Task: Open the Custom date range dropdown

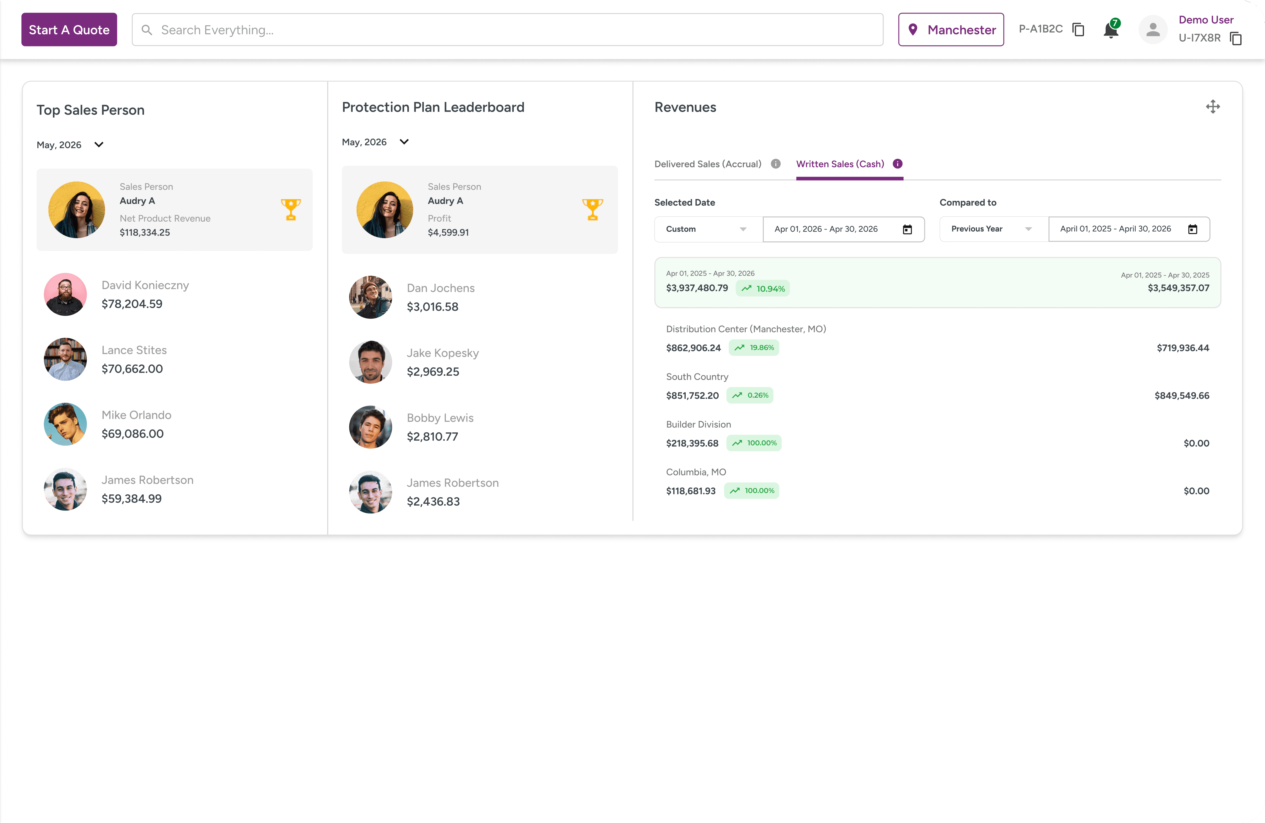Action: (x=708, y=229)
